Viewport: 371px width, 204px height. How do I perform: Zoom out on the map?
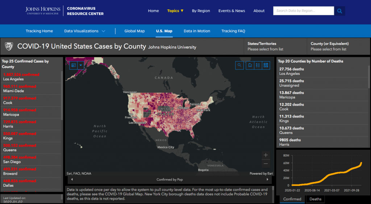(266, 163)
